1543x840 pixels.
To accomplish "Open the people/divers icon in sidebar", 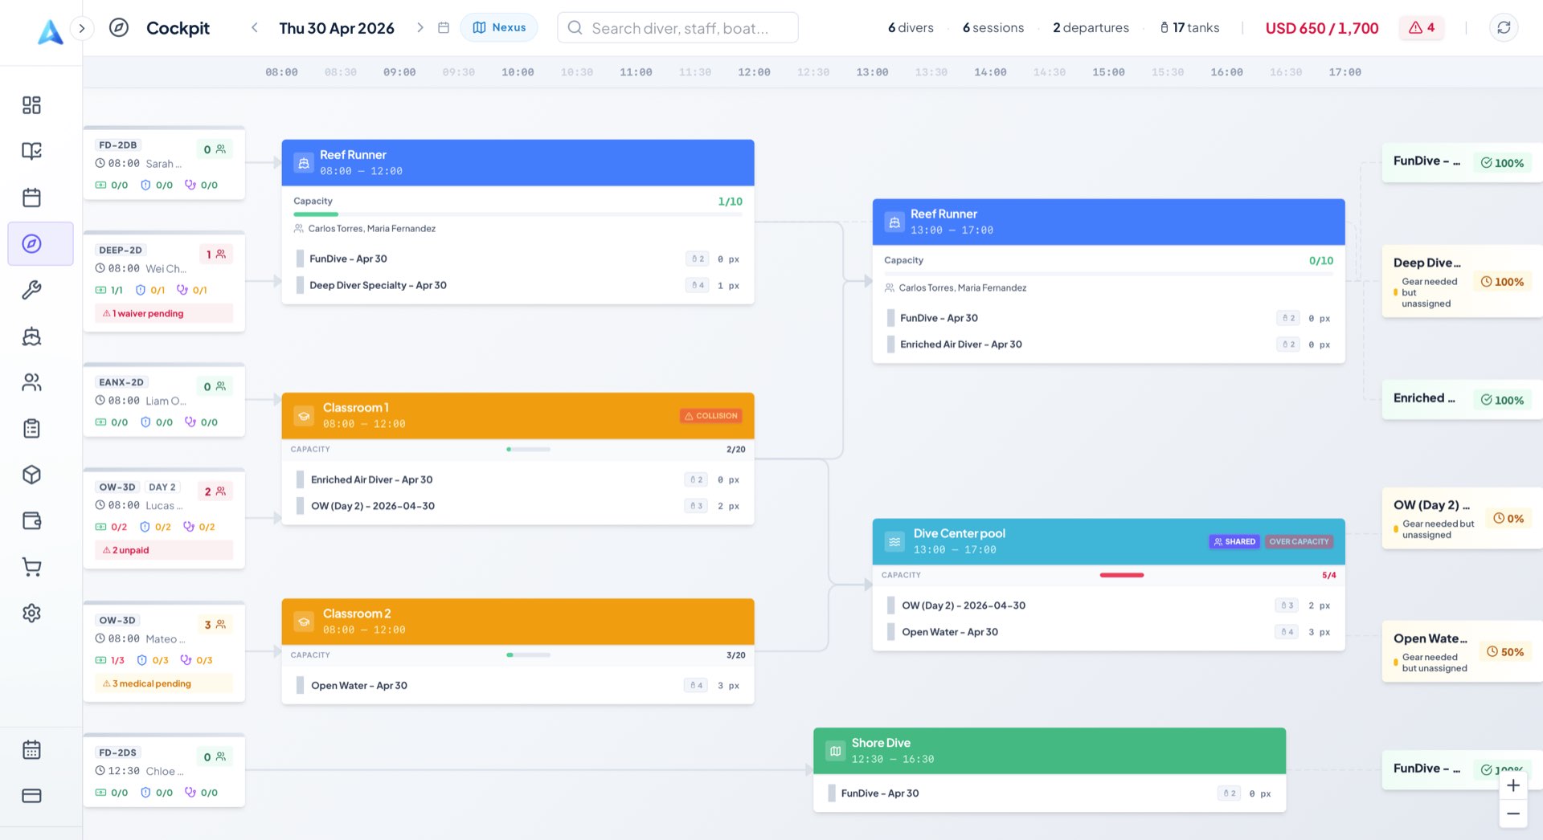I will 31,382.
